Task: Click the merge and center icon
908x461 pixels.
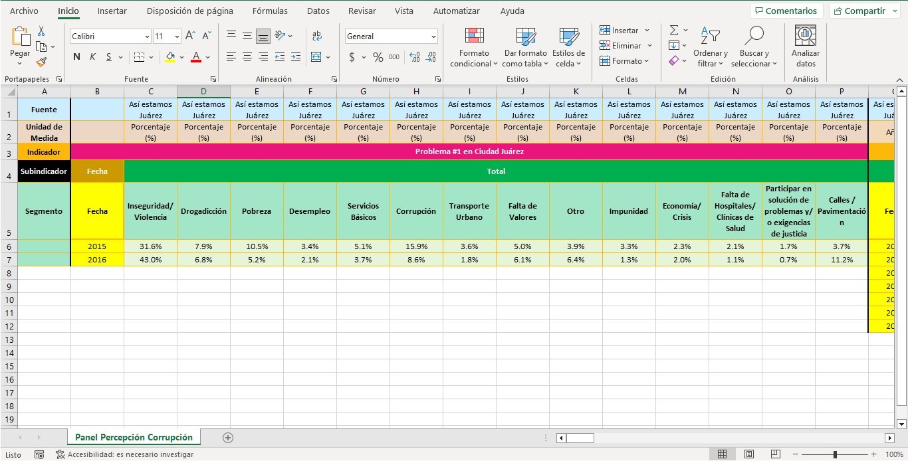Action: click(316, 57)
